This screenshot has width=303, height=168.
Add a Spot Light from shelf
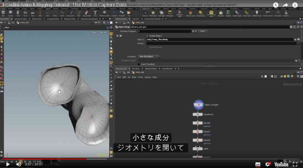pos(161,13)
